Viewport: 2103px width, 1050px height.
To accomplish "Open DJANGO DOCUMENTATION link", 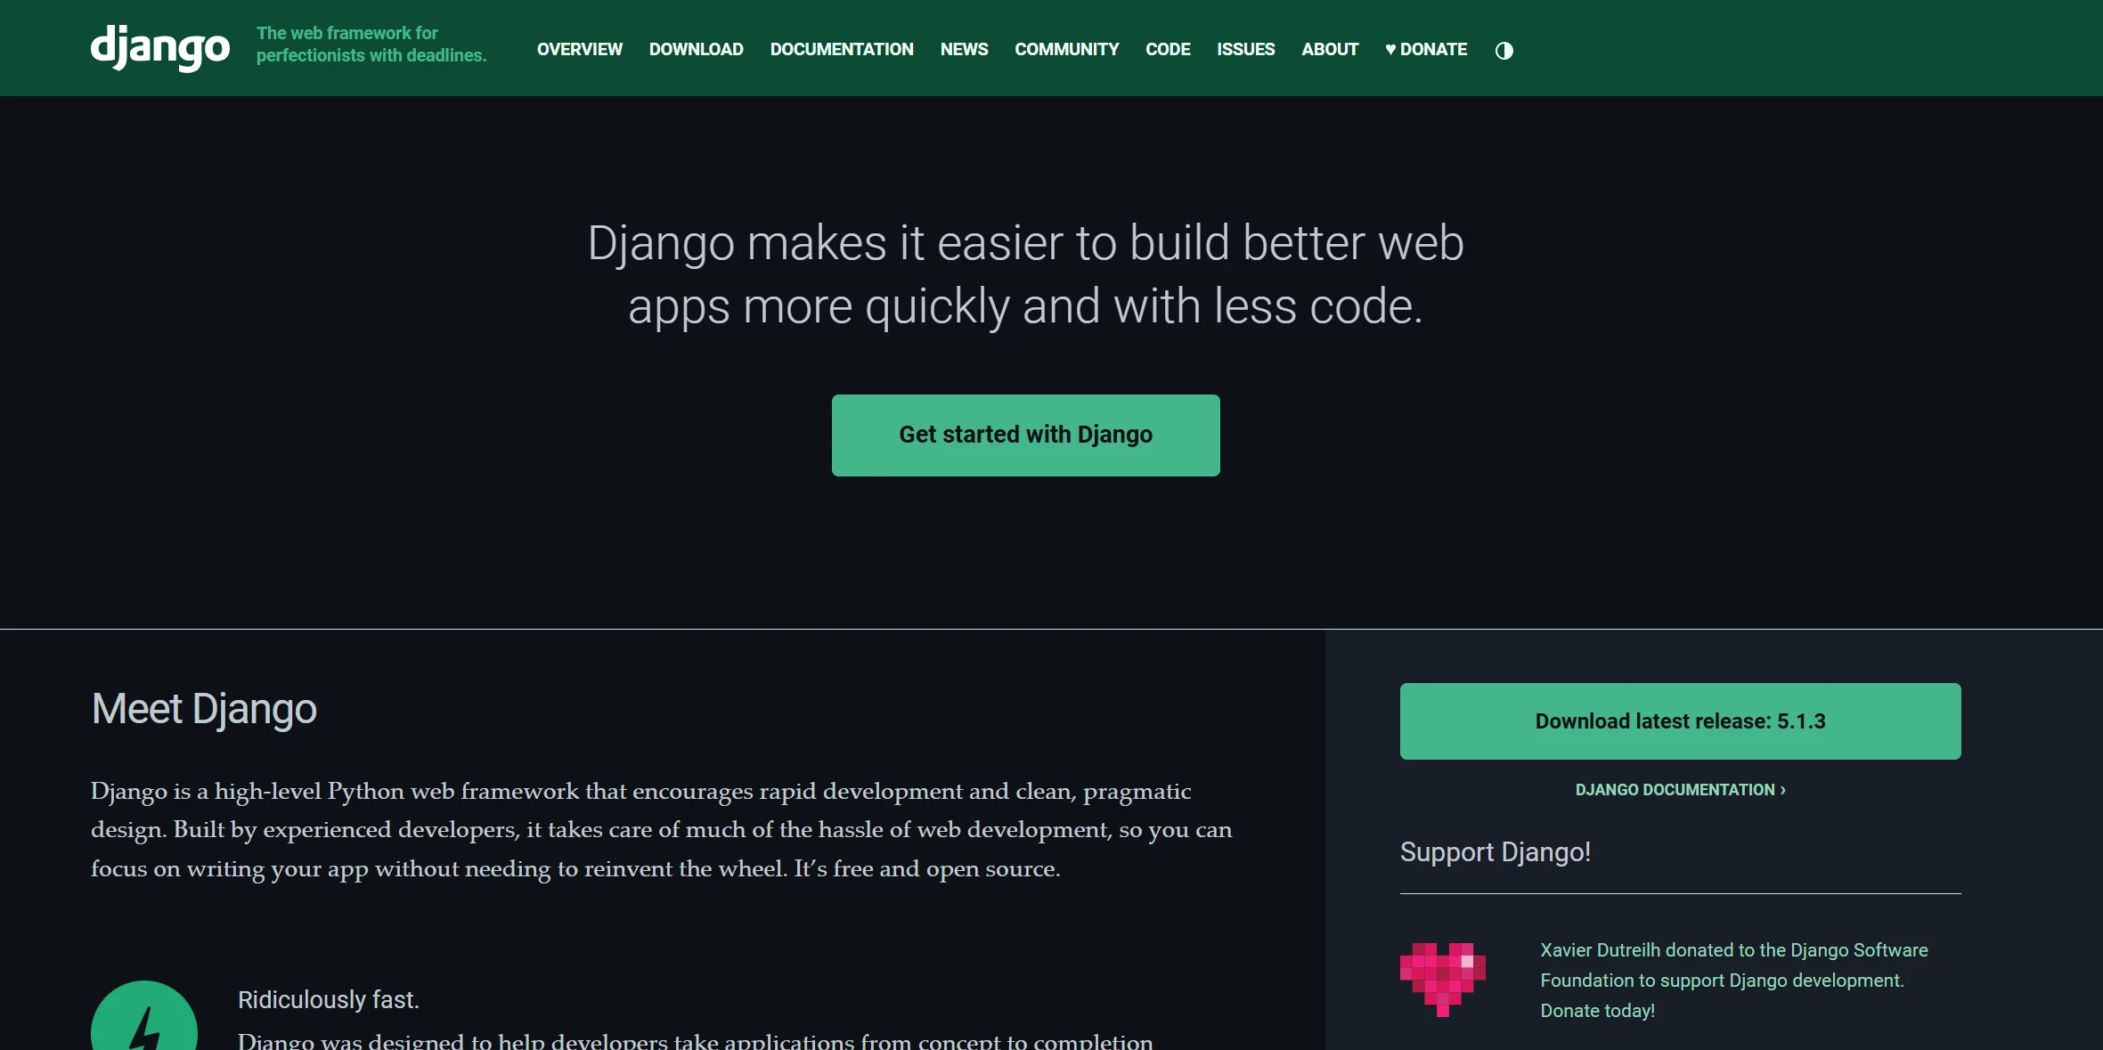I will (x=1679, y=790).
